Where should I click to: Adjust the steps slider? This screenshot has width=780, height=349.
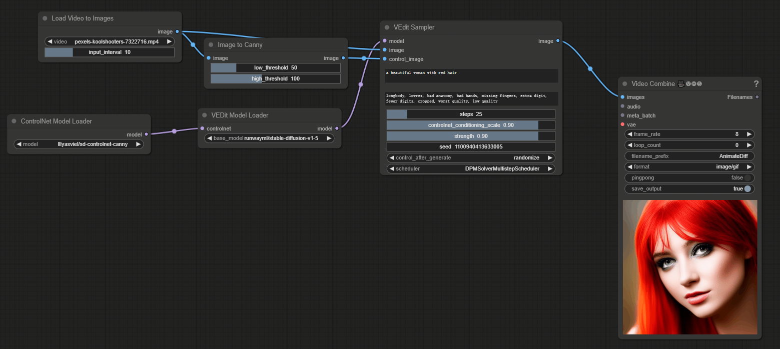pyautogui.click(x=471, y=114)
